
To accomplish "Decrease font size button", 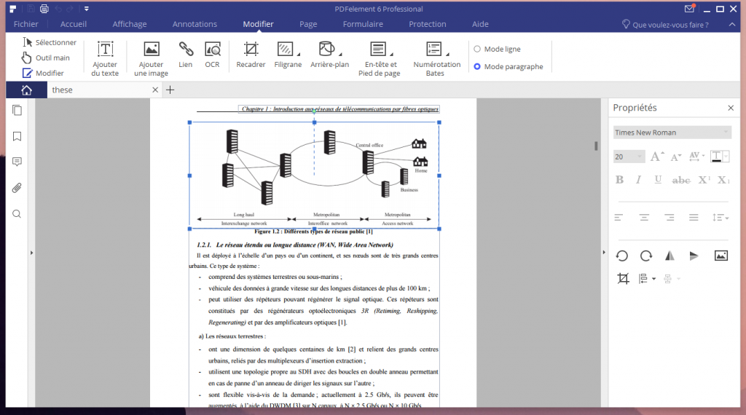I will click(676, 157).
